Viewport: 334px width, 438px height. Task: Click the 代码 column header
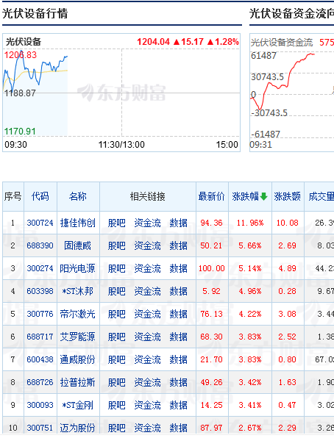[x=40, y=196]
